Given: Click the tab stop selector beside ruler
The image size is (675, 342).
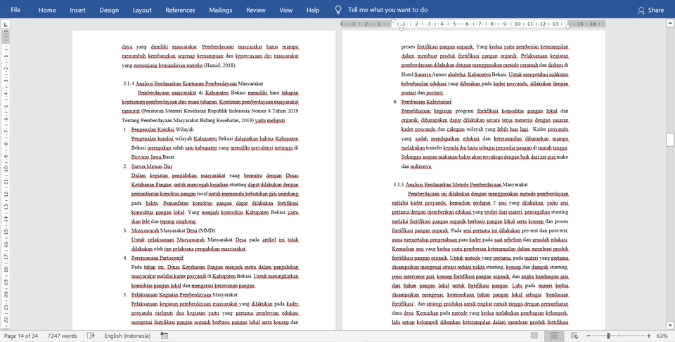Looking at the screenshot, I should coord(5,25).
